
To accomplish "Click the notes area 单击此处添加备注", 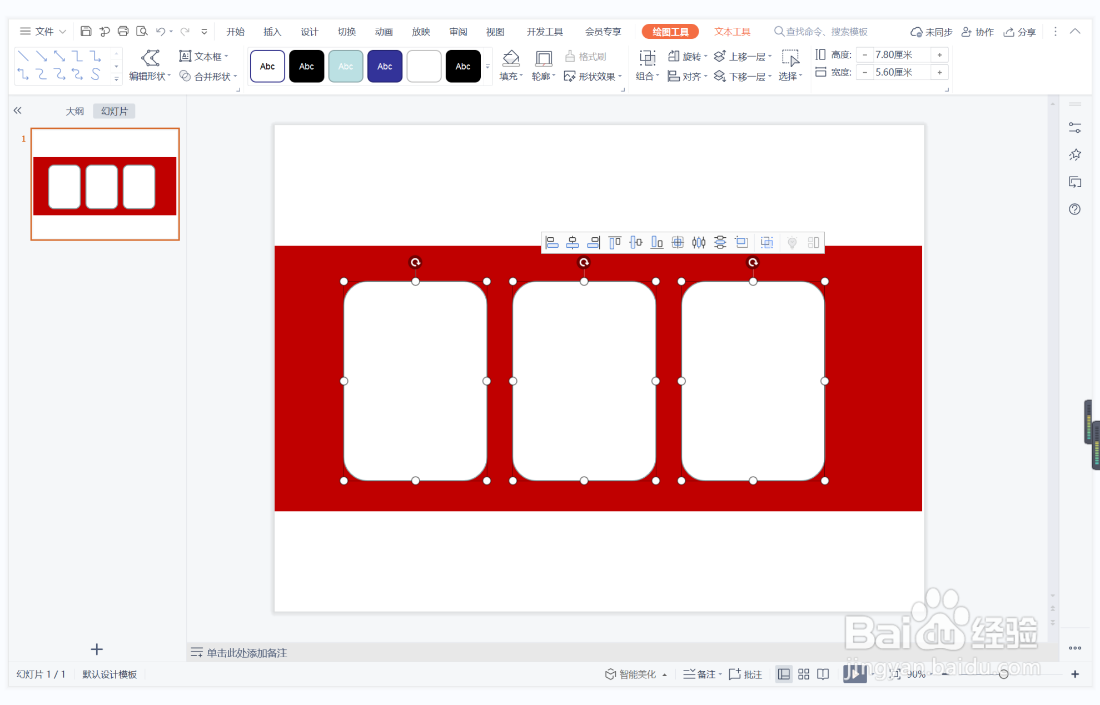I will pyautogui.click(x=247, y=653).
